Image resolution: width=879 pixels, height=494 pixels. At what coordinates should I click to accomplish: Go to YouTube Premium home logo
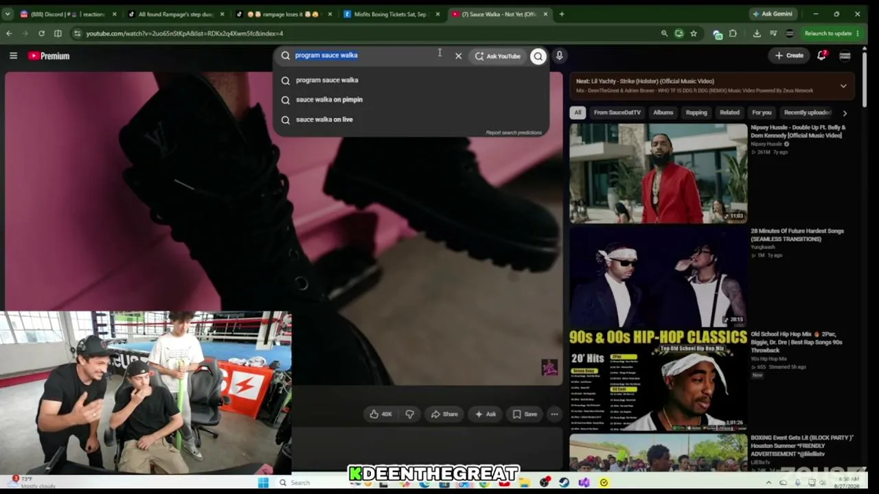[x=49, y=56]
